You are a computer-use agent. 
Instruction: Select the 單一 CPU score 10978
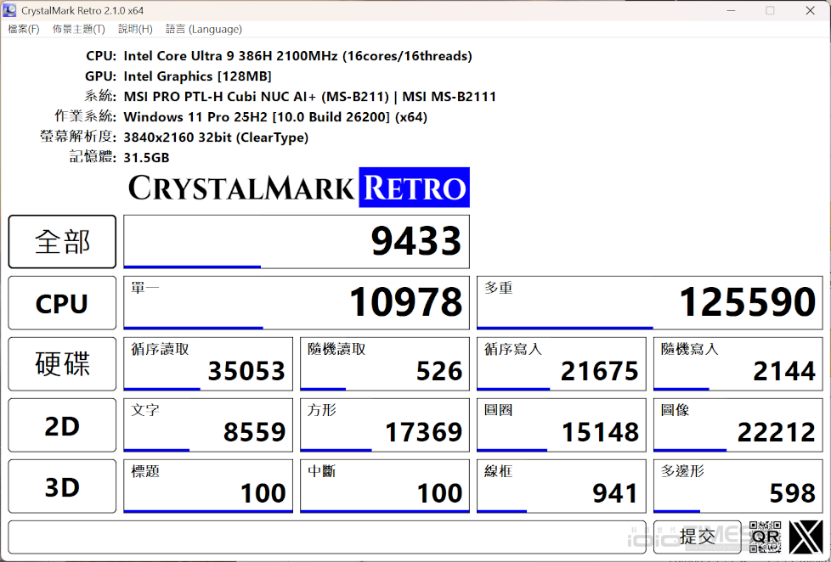(297, 303)
